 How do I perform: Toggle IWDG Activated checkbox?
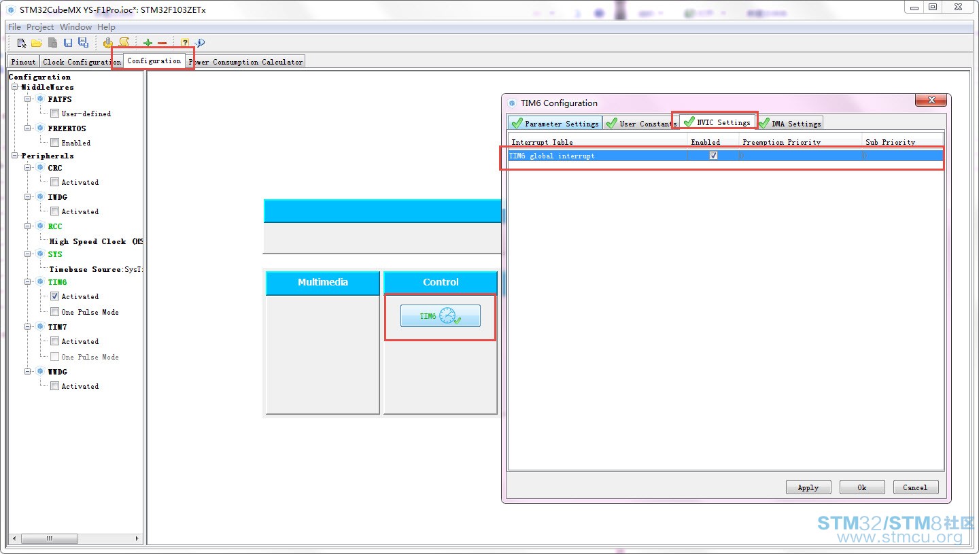click(x=55, y=211)
